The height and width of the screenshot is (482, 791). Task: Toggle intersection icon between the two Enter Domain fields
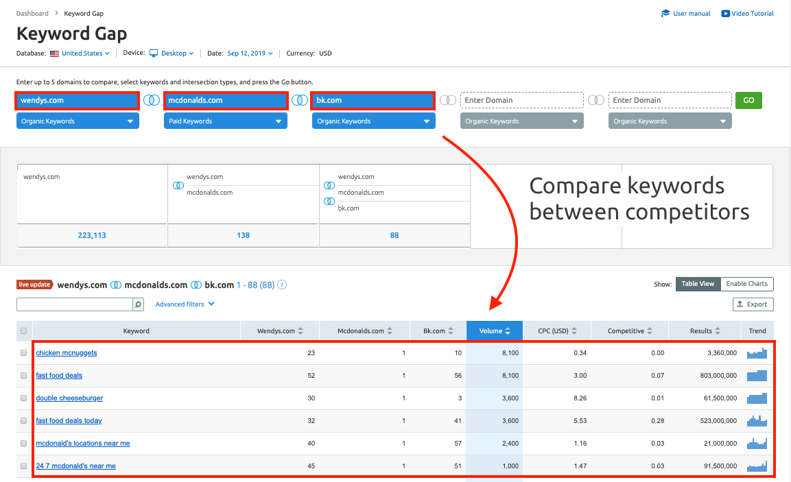click(x=595, y=100)
